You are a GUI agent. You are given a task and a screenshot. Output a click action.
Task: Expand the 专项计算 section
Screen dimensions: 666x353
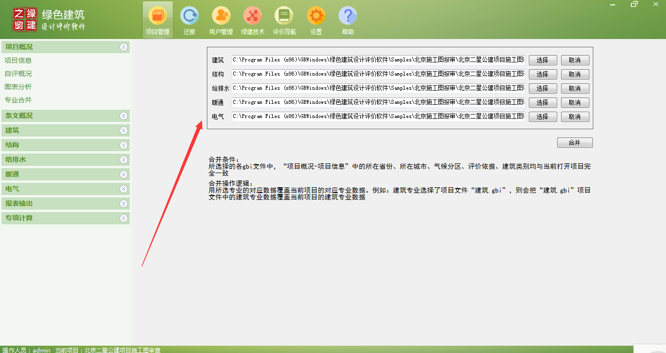coord(123,218)
